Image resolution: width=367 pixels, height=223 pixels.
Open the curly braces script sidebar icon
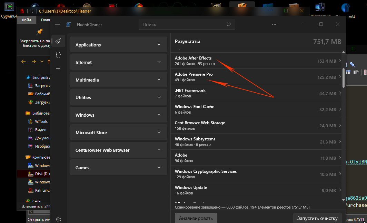tap(58, 55)
